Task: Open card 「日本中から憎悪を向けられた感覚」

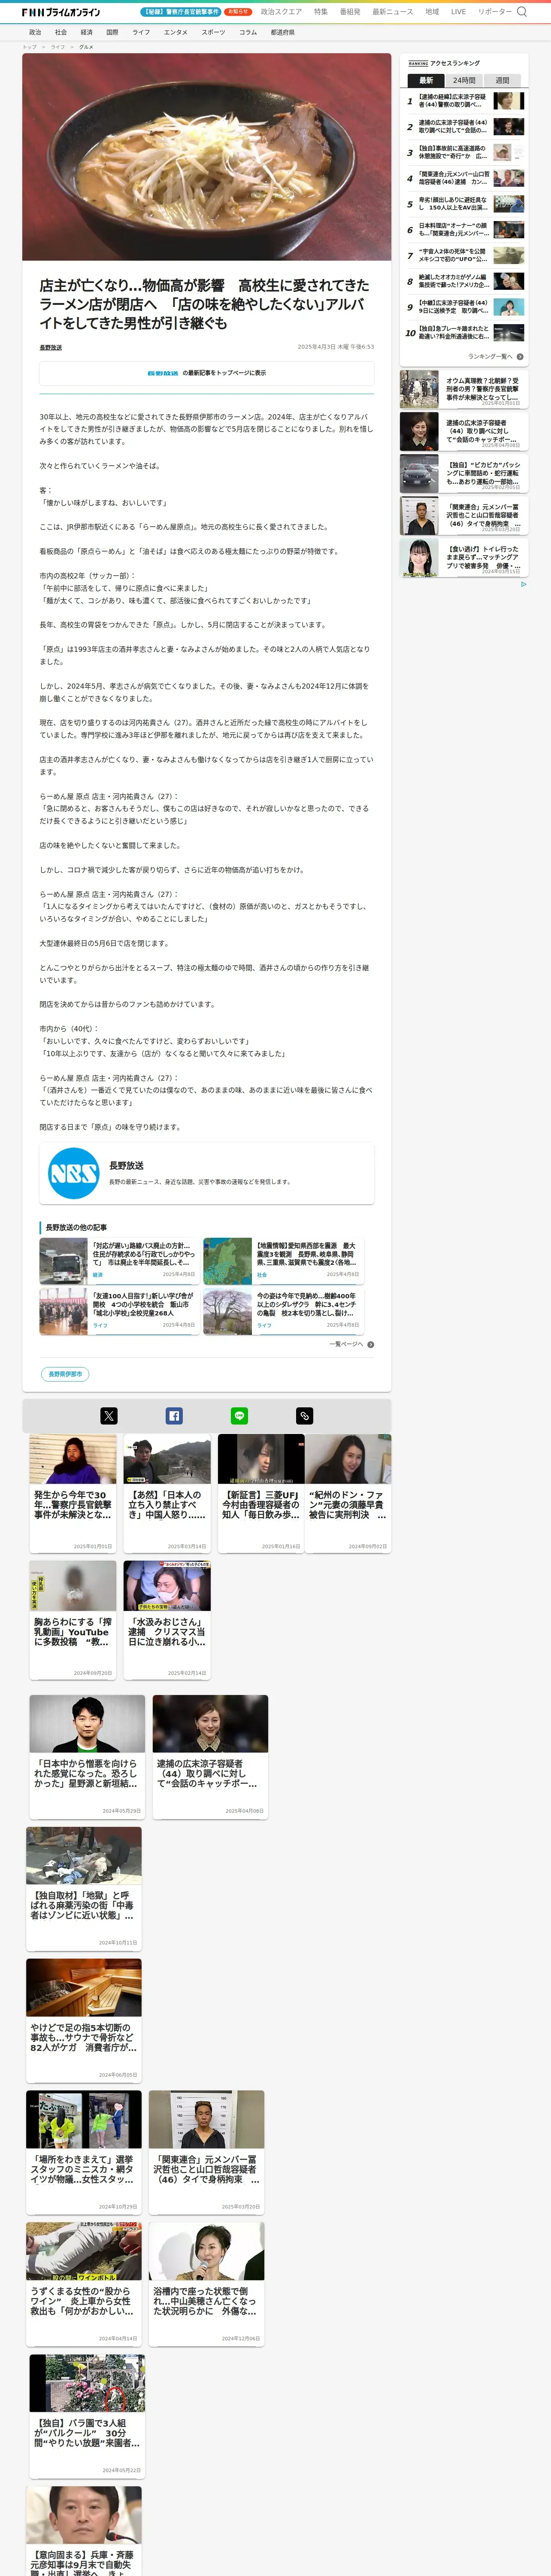Action: pyautogui.click(x=87, y=1756)
